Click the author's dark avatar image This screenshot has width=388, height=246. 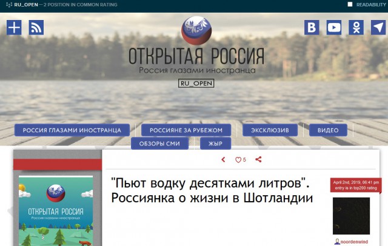point(351,216)
